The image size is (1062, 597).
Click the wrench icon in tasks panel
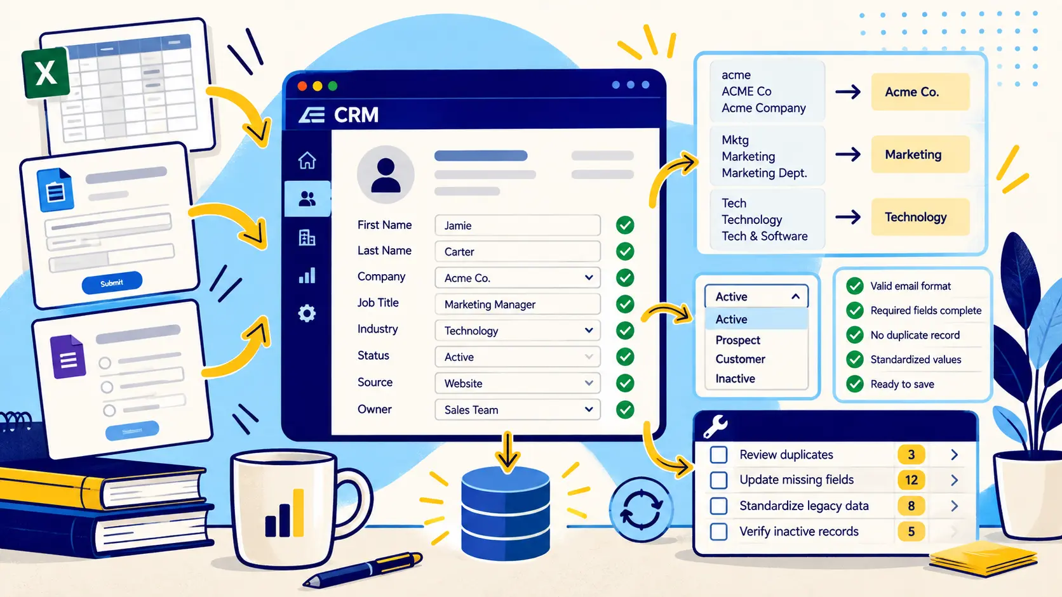716,426
